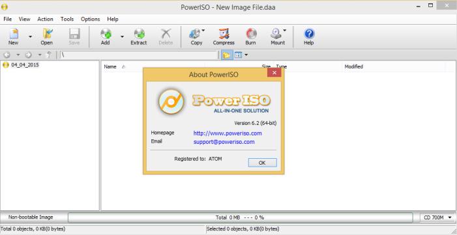Expand the Forward history dropdown
Screen dimensions: 457x235
pos(40,55)
